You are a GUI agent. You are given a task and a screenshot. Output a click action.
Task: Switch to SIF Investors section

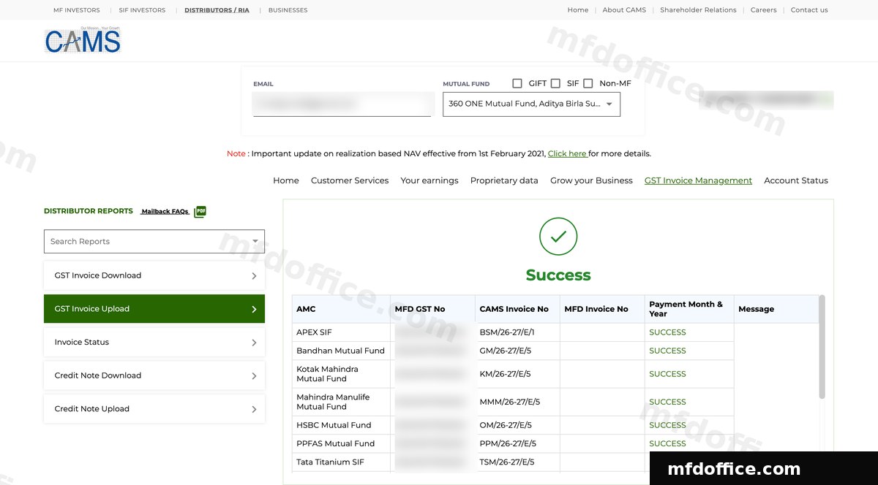click(142, 10)
